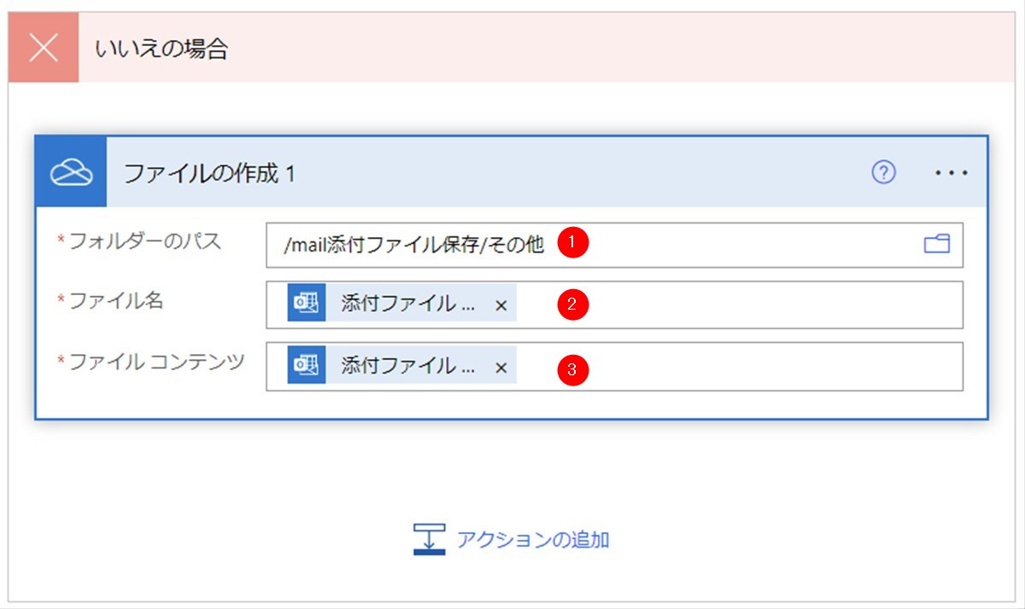This screenshot has height=609, width=1025.
Task: Click the いいえの場合 branch header
Action: pyautogui.click(x=512, y=48)
